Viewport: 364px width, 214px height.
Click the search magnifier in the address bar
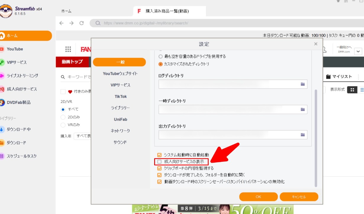tap(98, 23)
